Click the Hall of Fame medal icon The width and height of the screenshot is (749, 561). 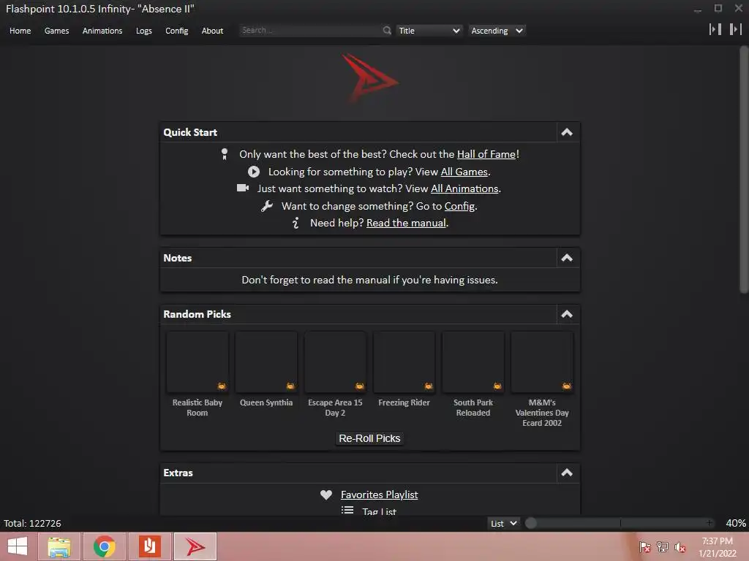pos(225,154)
